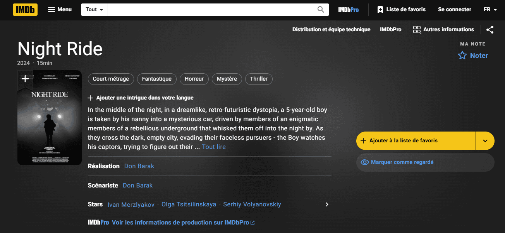Open Autres informations grid icon
This screenshot has height=233, width=505.
(417, 30)
